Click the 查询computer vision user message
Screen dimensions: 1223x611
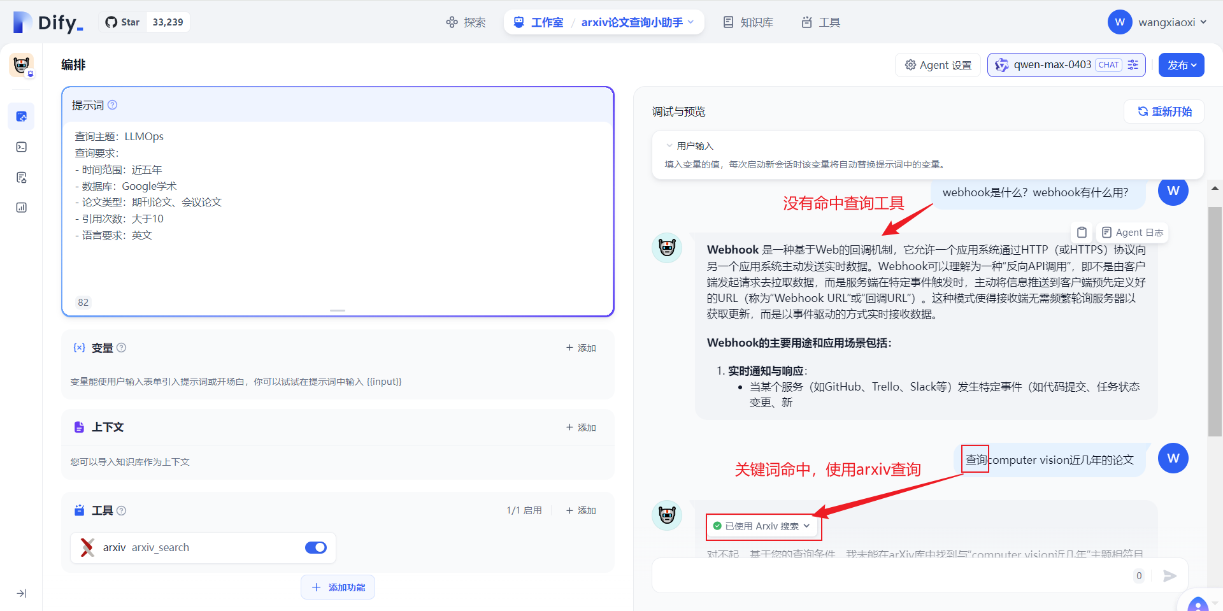(1050, 460)
